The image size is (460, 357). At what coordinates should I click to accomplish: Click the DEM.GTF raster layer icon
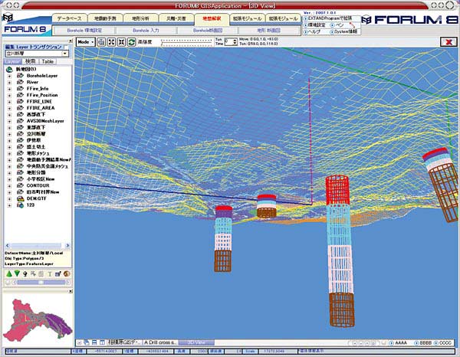click(20, 198)
